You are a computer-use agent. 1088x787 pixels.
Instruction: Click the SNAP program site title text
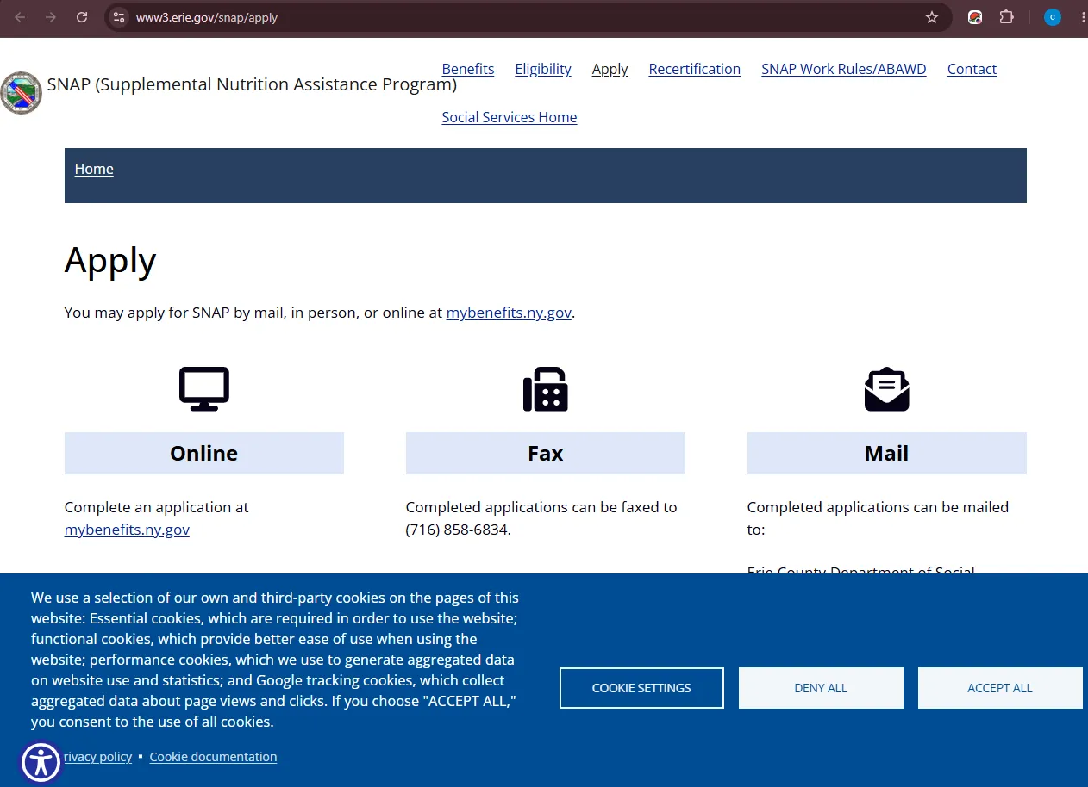coord(252,84)
